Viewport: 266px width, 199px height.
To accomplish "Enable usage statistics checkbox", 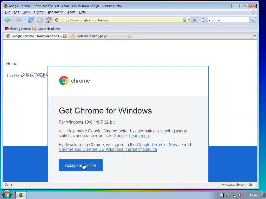I will (60, 131).
